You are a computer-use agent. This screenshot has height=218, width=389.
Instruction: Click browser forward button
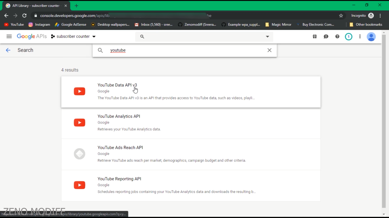coord(15,16)
